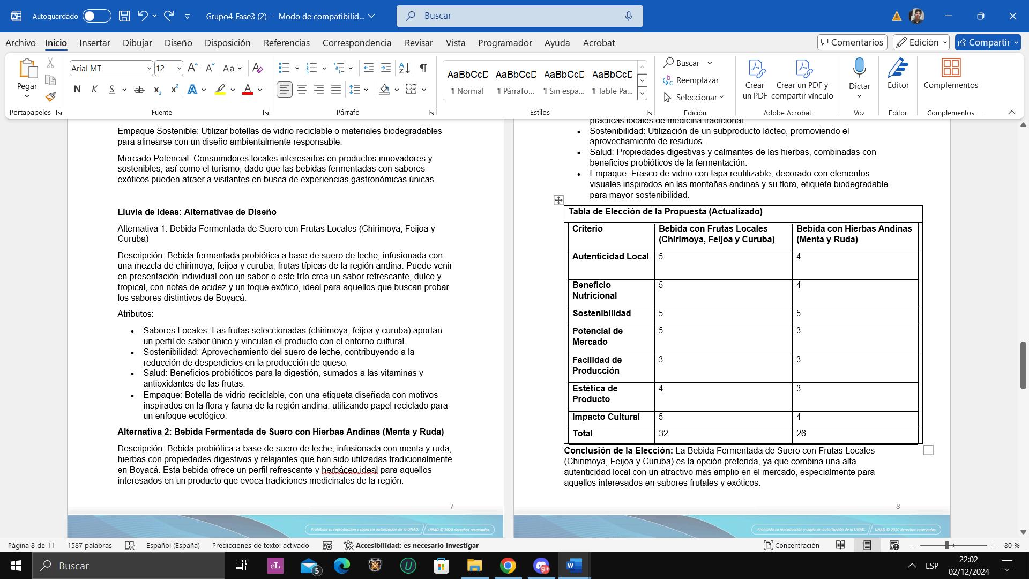The image size is (1029, 579).
Task: Click Crear un PDF Acrobat icon
Action: point(755,79)
